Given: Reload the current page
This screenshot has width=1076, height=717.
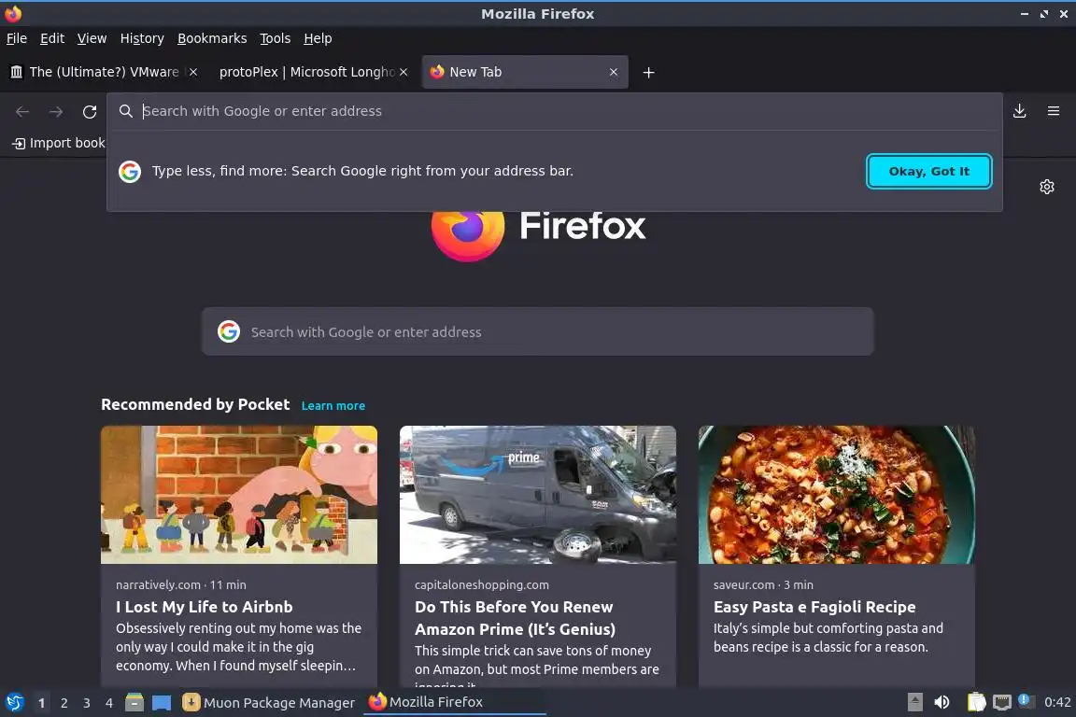Looking at the screenshot, I should [x=90, y=111].
